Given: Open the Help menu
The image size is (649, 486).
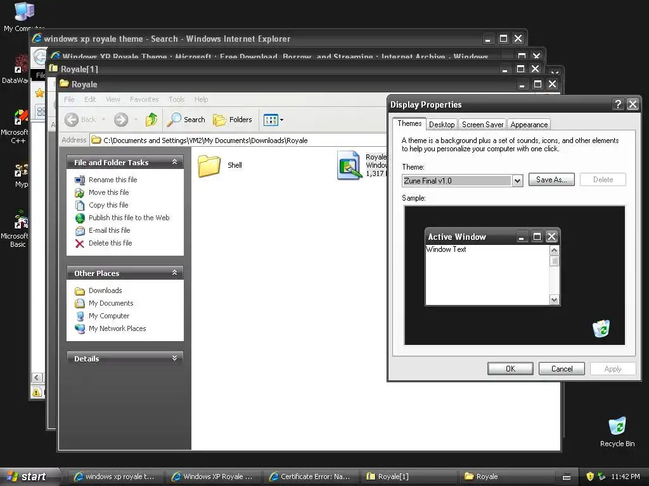Looking at the screenshot, I should [201, 99].
